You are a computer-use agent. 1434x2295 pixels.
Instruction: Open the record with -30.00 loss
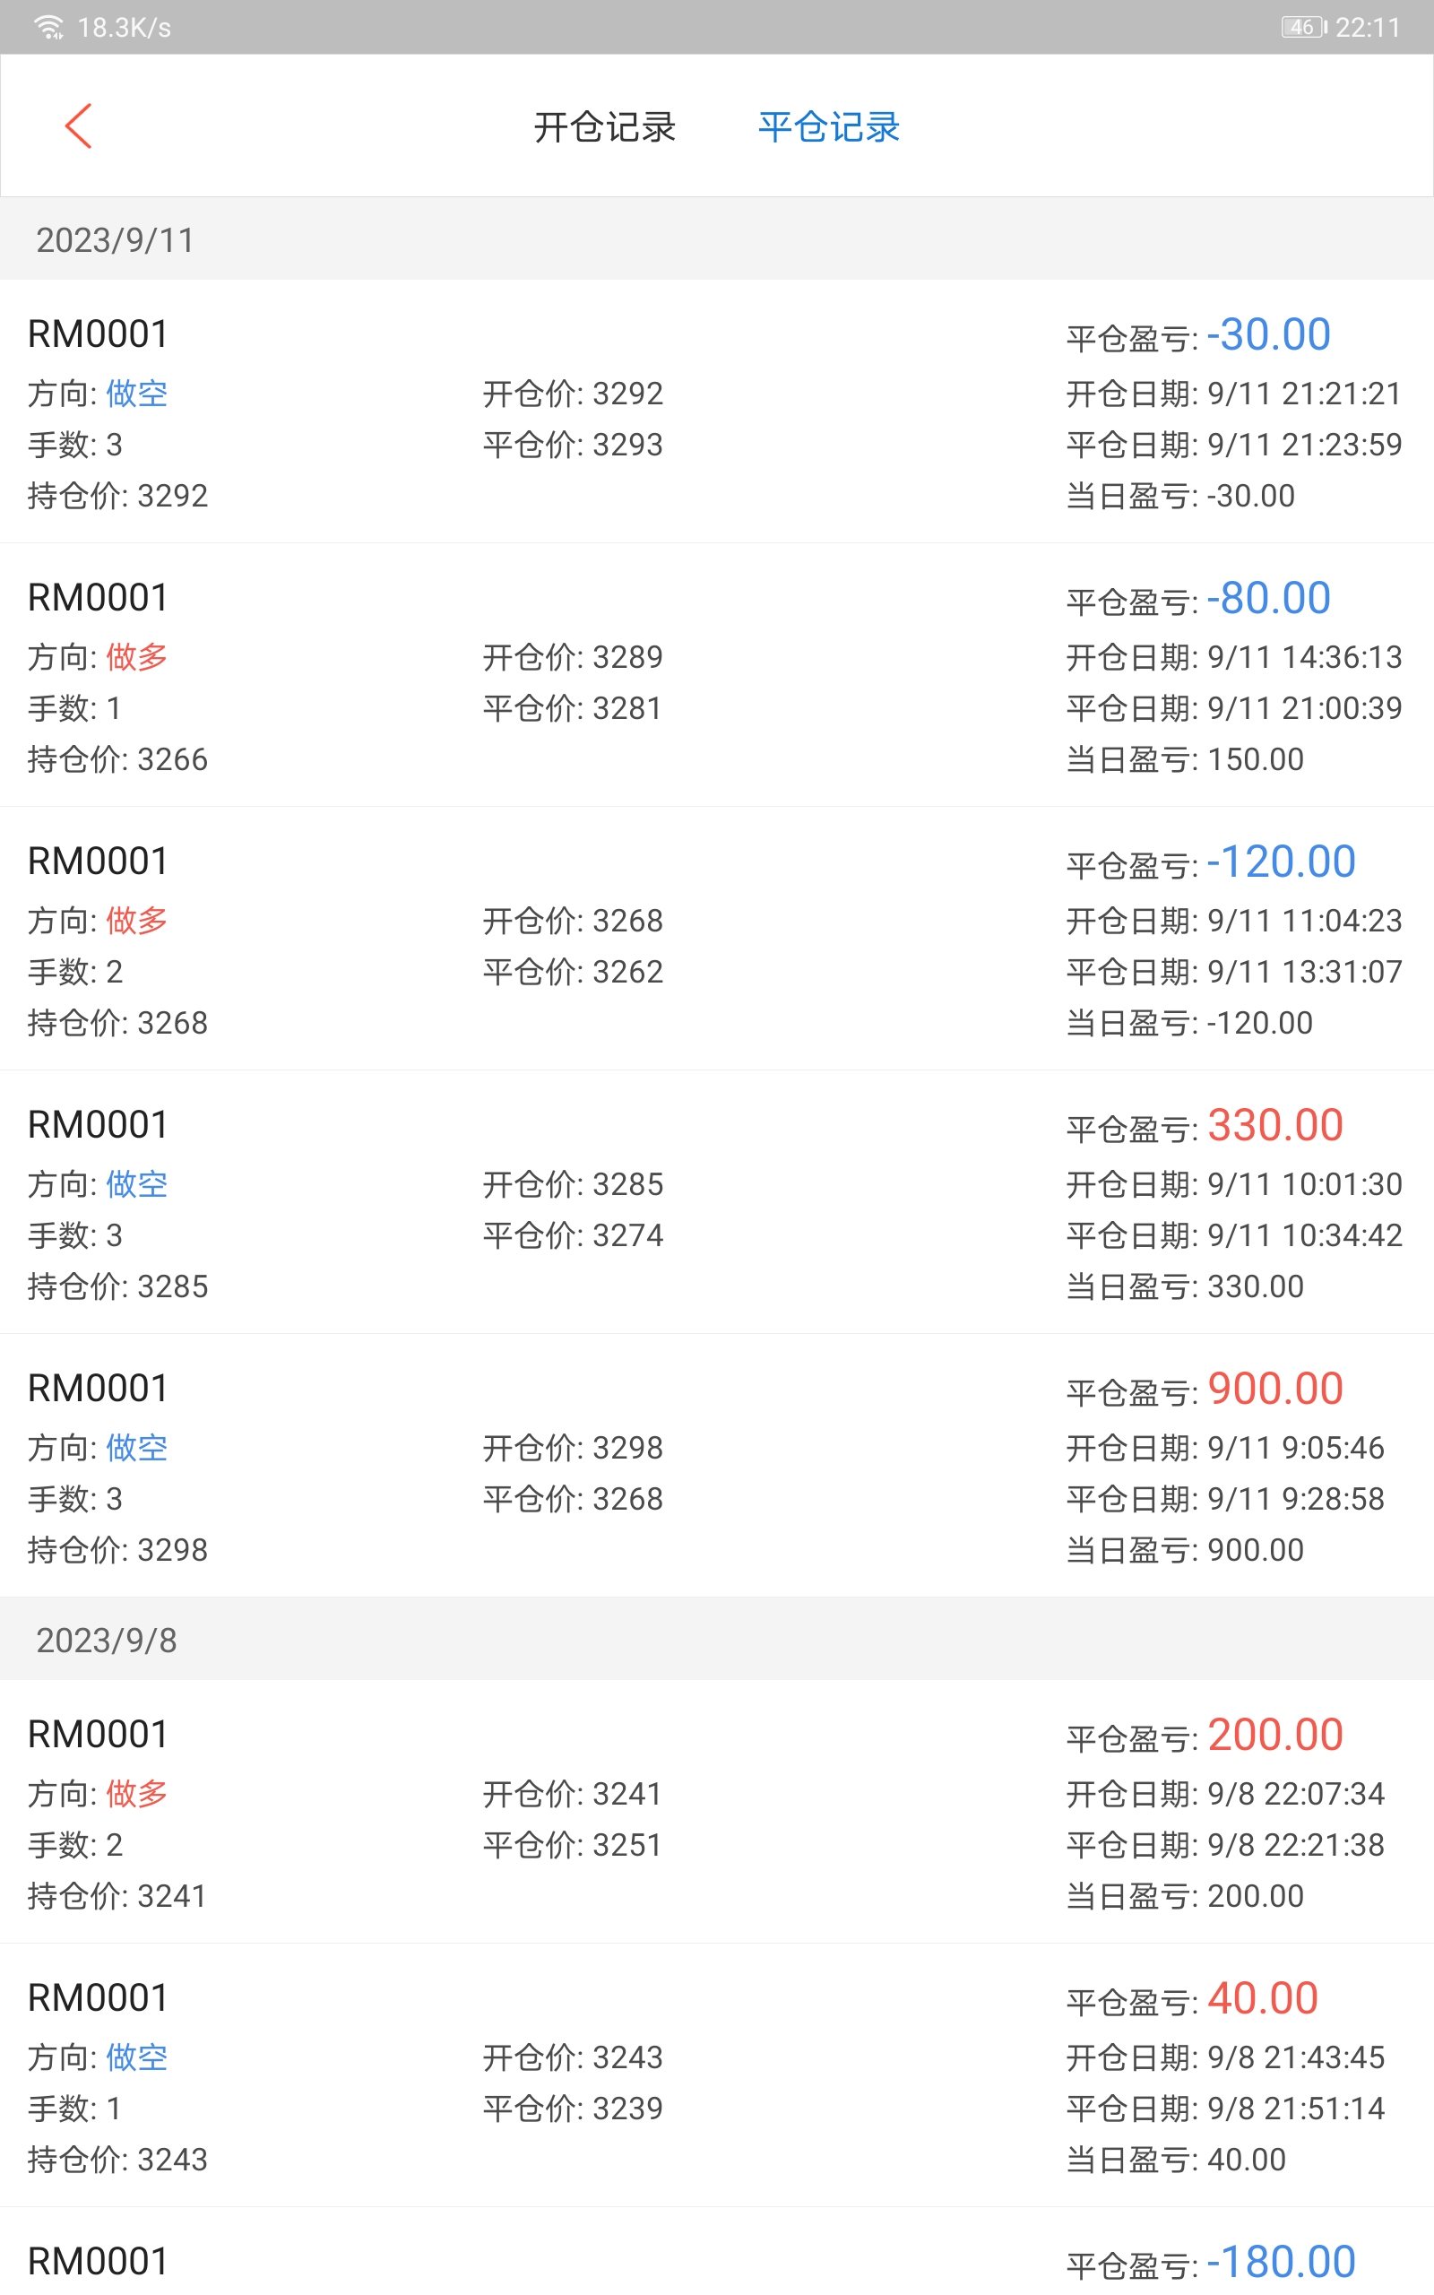(717, 412)
